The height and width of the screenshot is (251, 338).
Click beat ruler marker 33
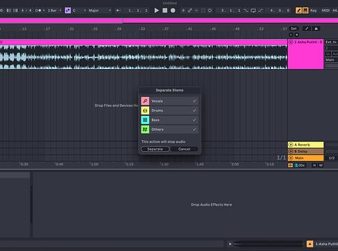[142, 29]
